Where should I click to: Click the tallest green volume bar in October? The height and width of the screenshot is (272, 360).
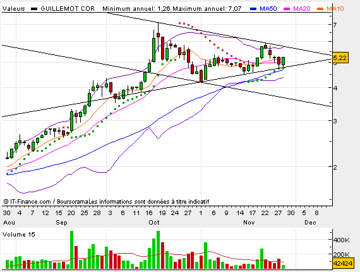pos(158,250)
